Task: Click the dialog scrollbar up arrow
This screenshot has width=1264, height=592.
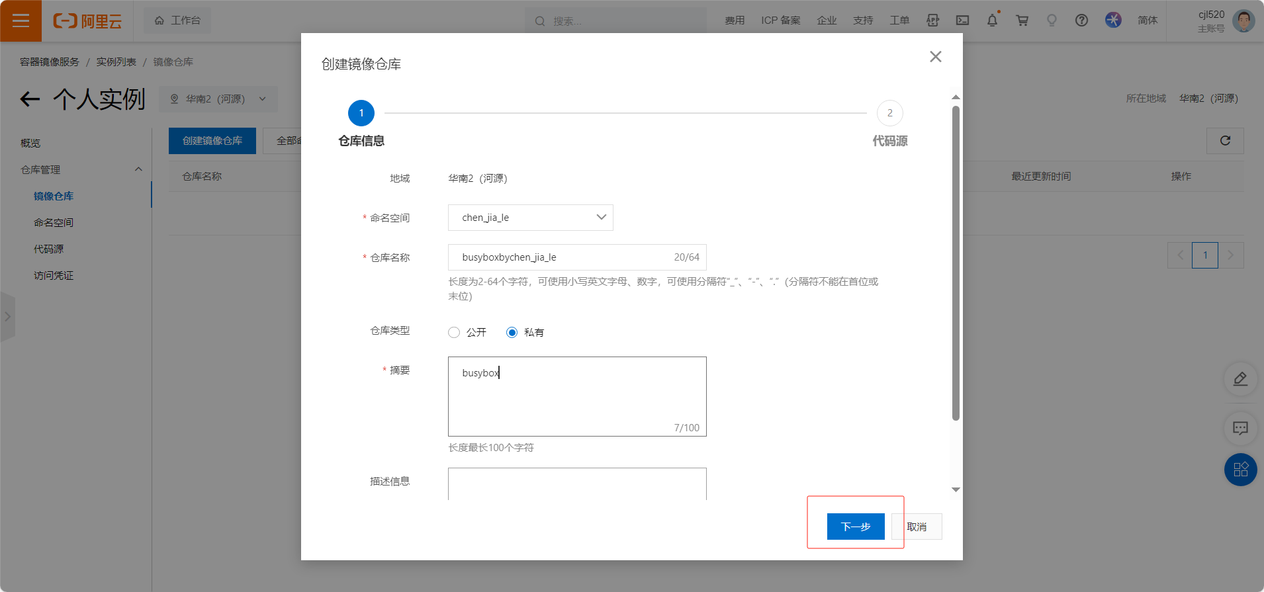Action: 956,97
